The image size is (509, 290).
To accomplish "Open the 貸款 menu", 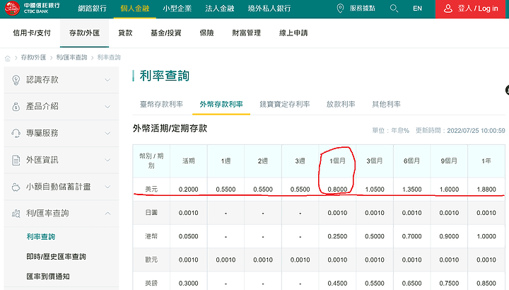I will pyautogui.click(x=125, y=33).
